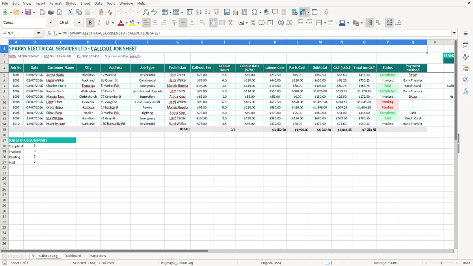
Task: Define print area icon
Action: coord(294,12)
